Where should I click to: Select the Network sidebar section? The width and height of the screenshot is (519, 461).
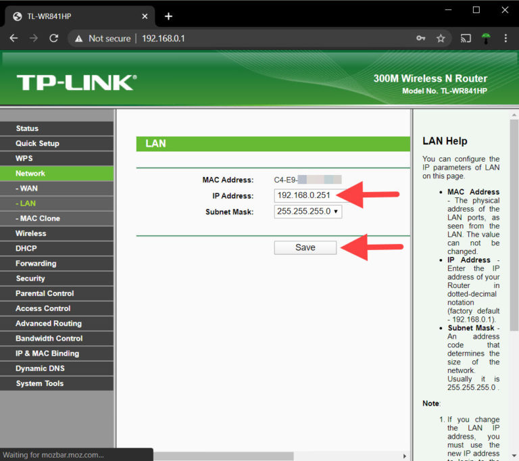pyautogui.click(x=57, y=174)
